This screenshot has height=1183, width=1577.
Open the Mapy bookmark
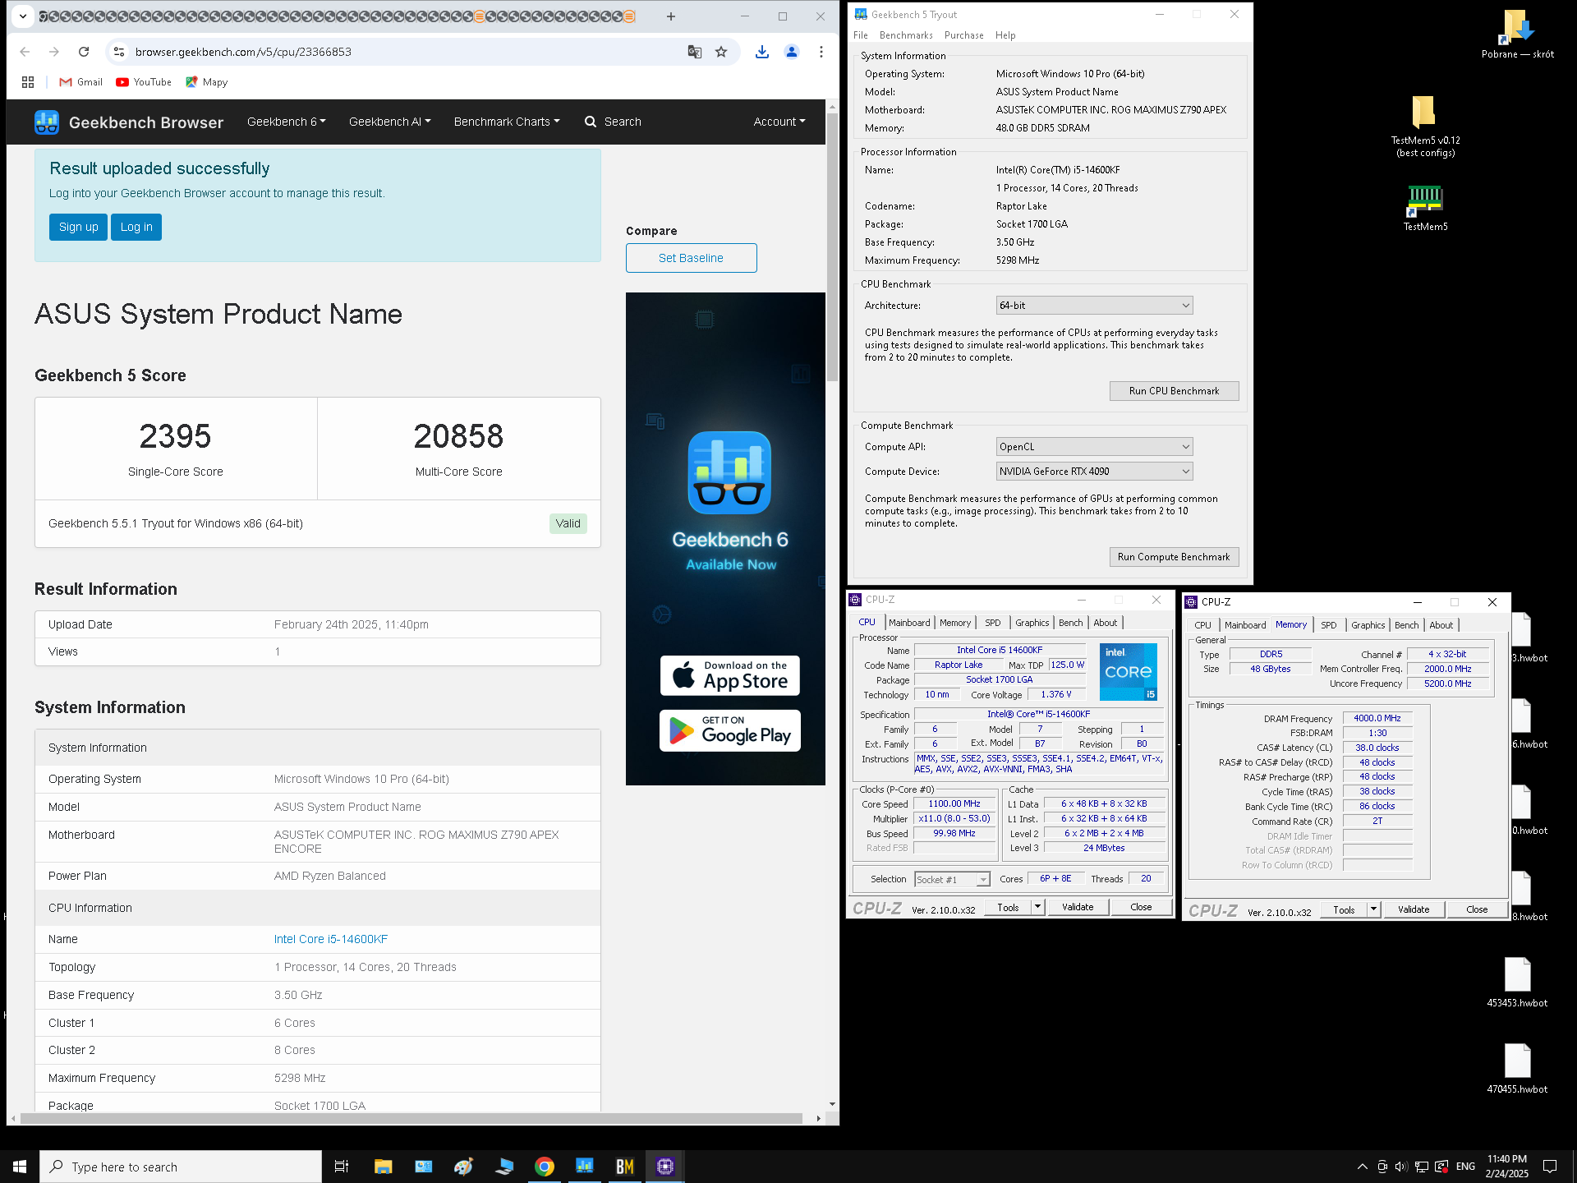pyautogui.click(x=207, y=82)
